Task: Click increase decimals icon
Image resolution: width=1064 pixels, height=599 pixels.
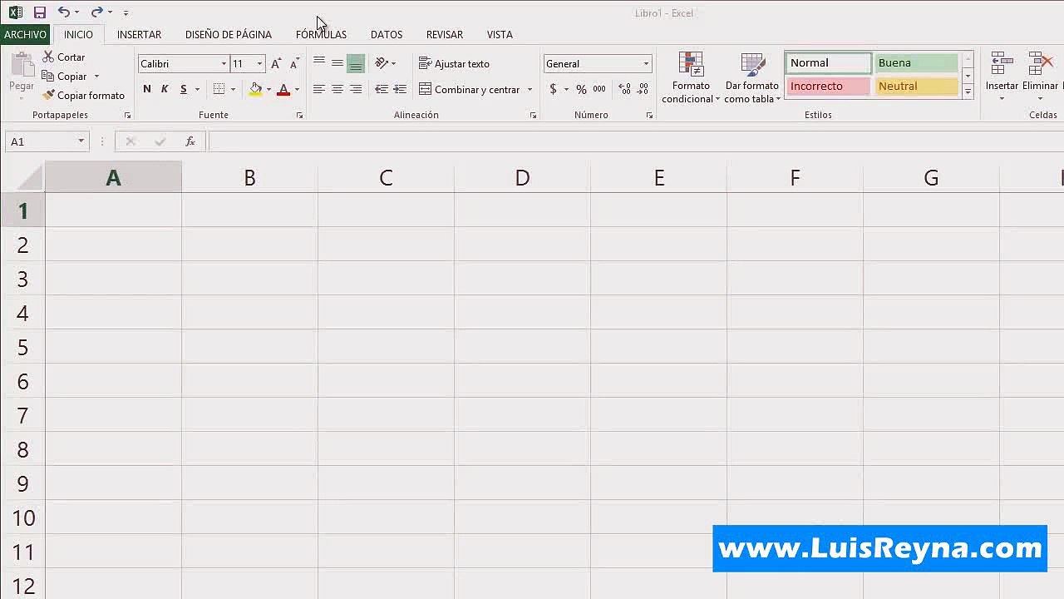Action: (x=624, y=89)
